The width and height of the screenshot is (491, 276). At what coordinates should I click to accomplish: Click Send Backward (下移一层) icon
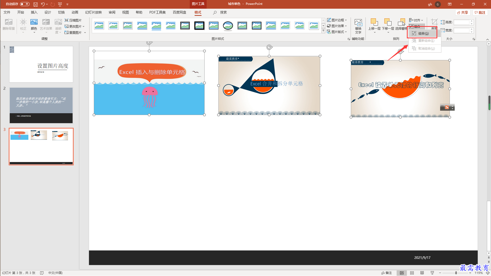388,26
